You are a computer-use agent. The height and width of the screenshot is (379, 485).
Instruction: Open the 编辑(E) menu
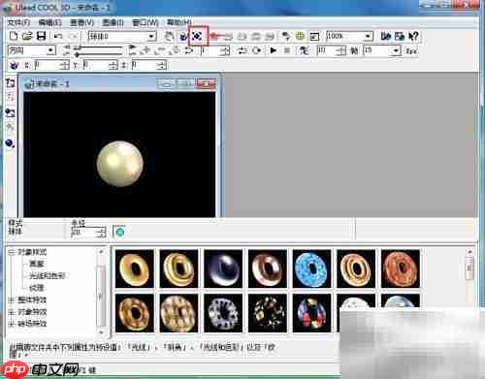[50, 22]
